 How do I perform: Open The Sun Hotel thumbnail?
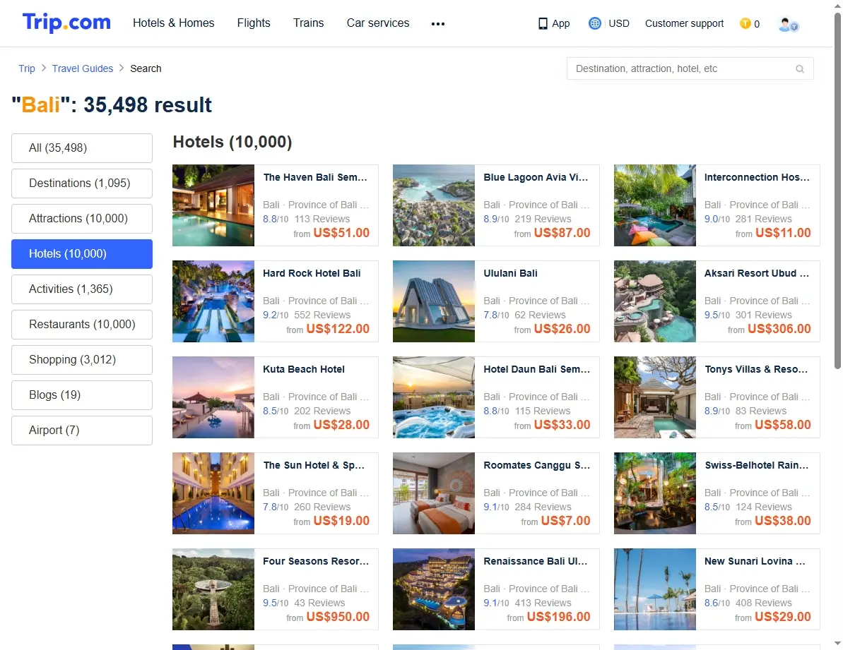(x=213, y=494)
